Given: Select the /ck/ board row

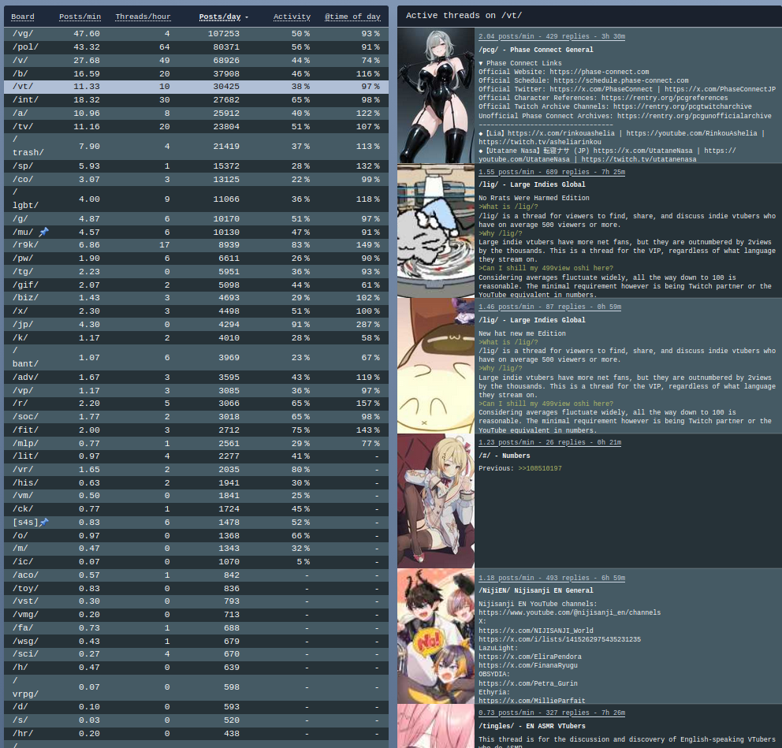Looking at the screenshot, I should coord(196,509).
